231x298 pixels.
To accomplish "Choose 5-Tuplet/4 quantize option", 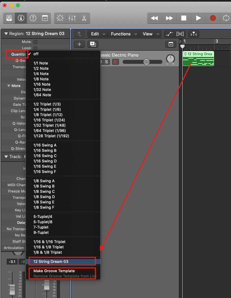I will coord(63,217).
